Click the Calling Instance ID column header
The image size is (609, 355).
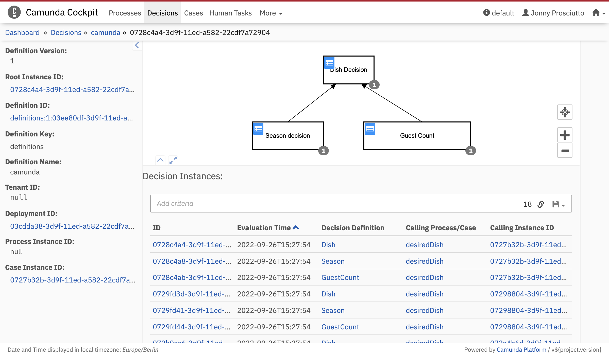tap(522, 228)
